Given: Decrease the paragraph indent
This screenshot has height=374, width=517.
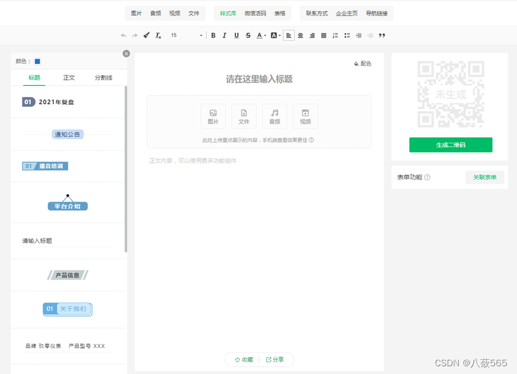Looking at the screenshot, I should coord(370,36).
